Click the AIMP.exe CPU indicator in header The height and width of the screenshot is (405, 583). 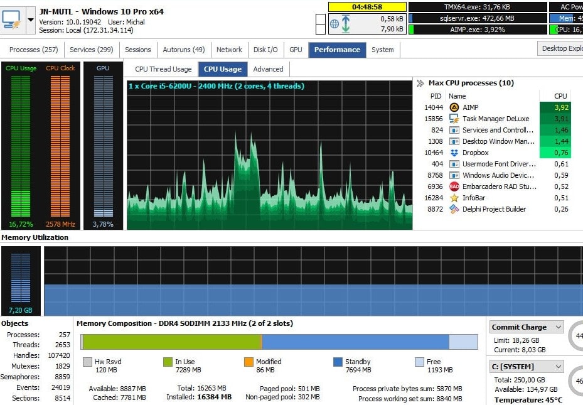click(478, 30)
